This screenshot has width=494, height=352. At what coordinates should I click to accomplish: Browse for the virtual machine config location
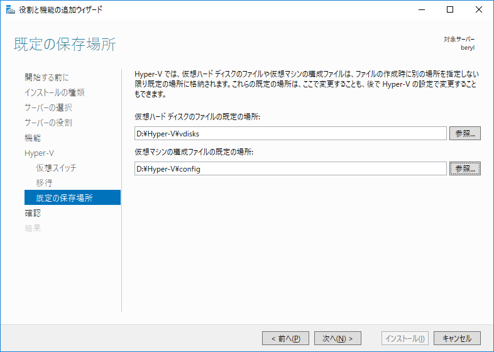click(464, 168)
